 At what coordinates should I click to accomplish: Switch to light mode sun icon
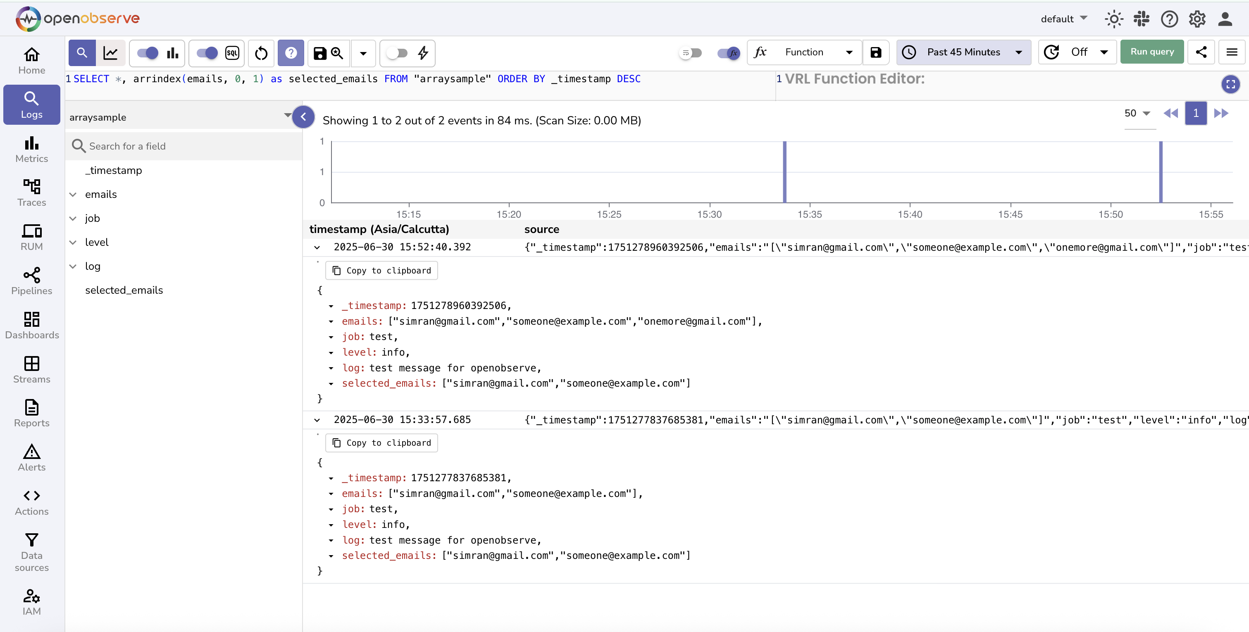tap(1114, 19)
